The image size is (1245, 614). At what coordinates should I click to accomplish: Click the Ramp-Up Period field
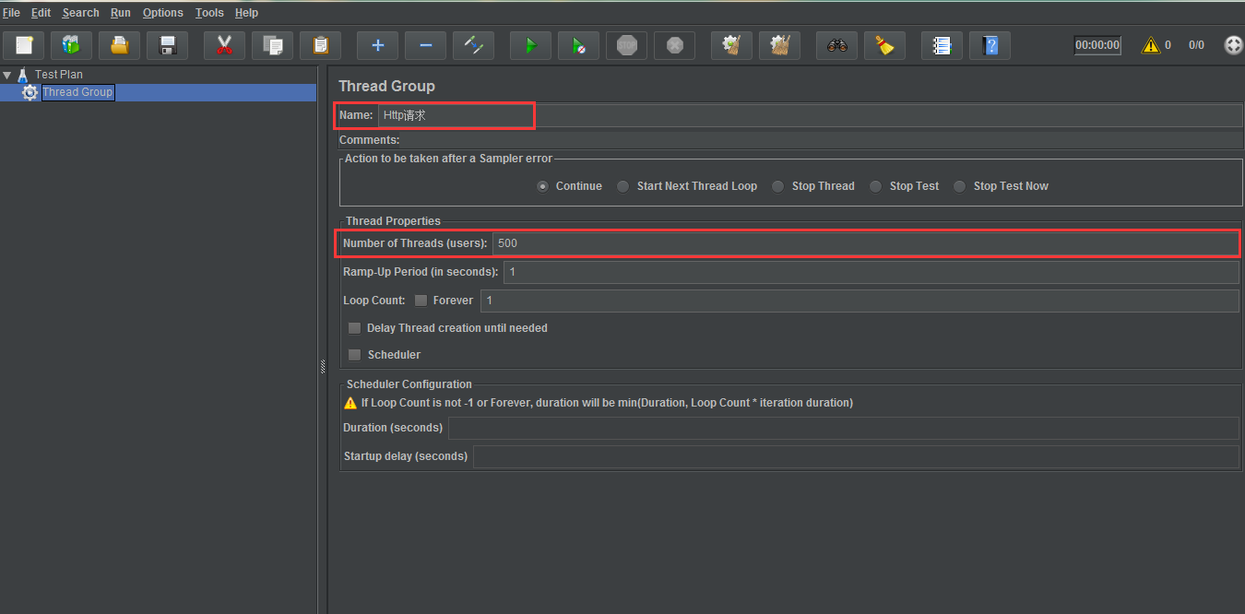(871, 272)
